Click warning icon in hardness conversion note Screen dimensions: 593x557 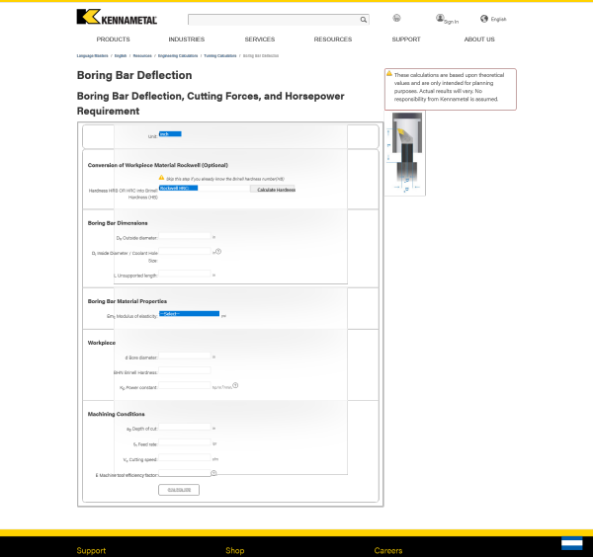tap(161, 177)
